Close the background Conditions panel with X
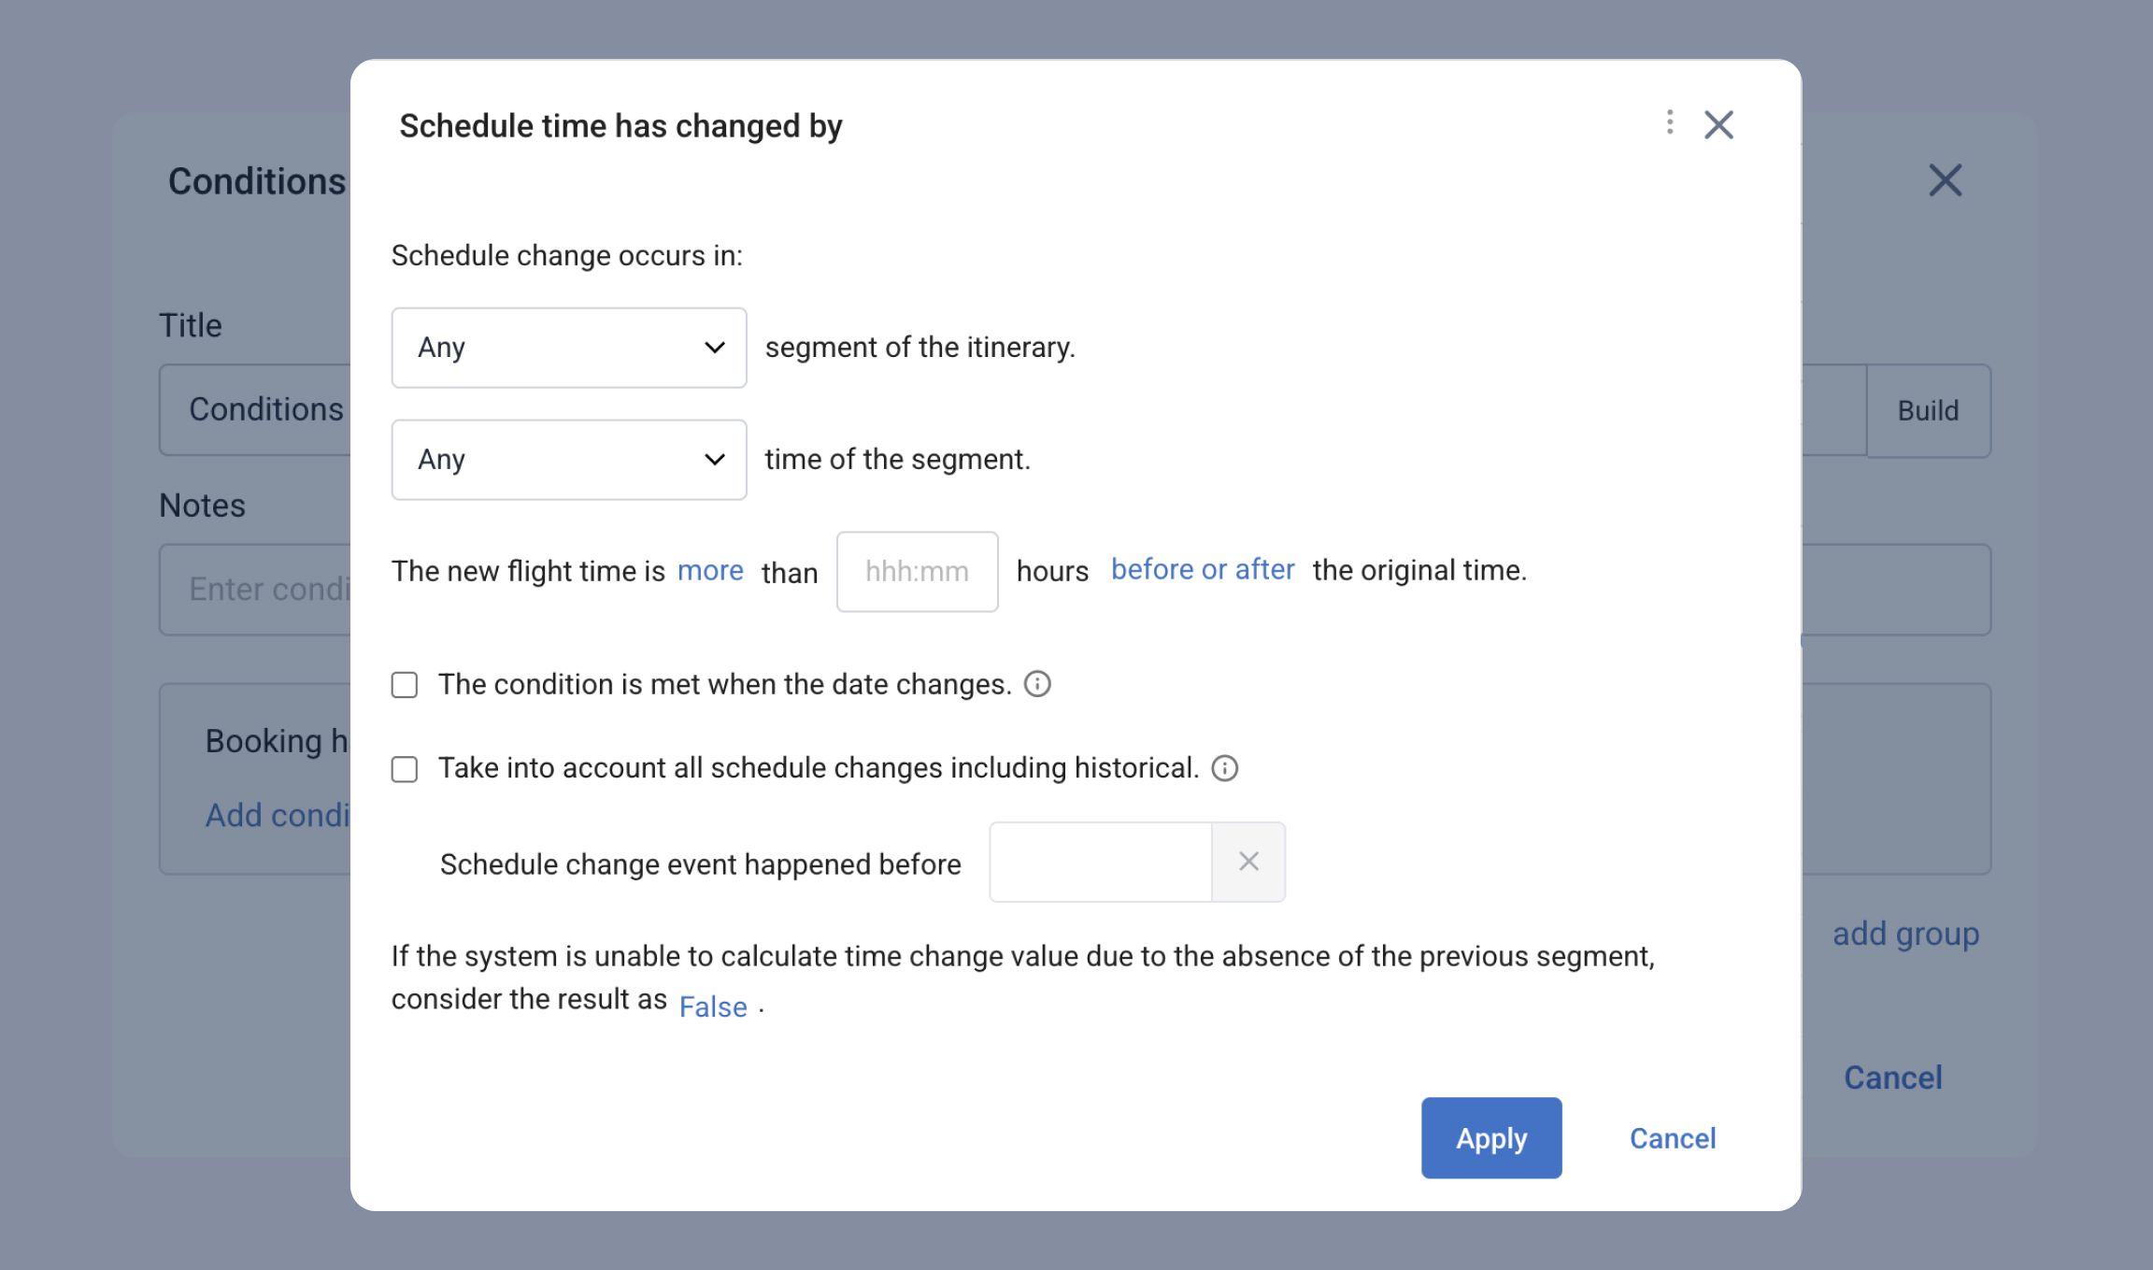 click(1945, 180)
